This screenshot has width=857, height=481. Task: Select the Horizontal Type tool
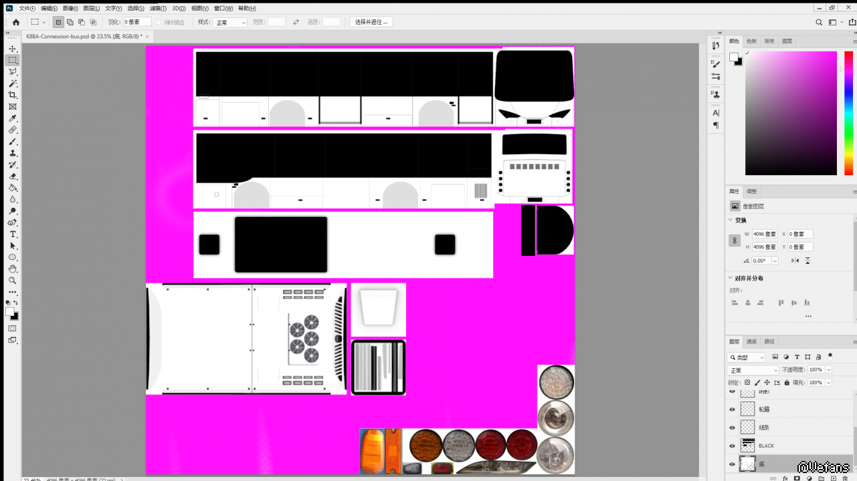[13, 234]
